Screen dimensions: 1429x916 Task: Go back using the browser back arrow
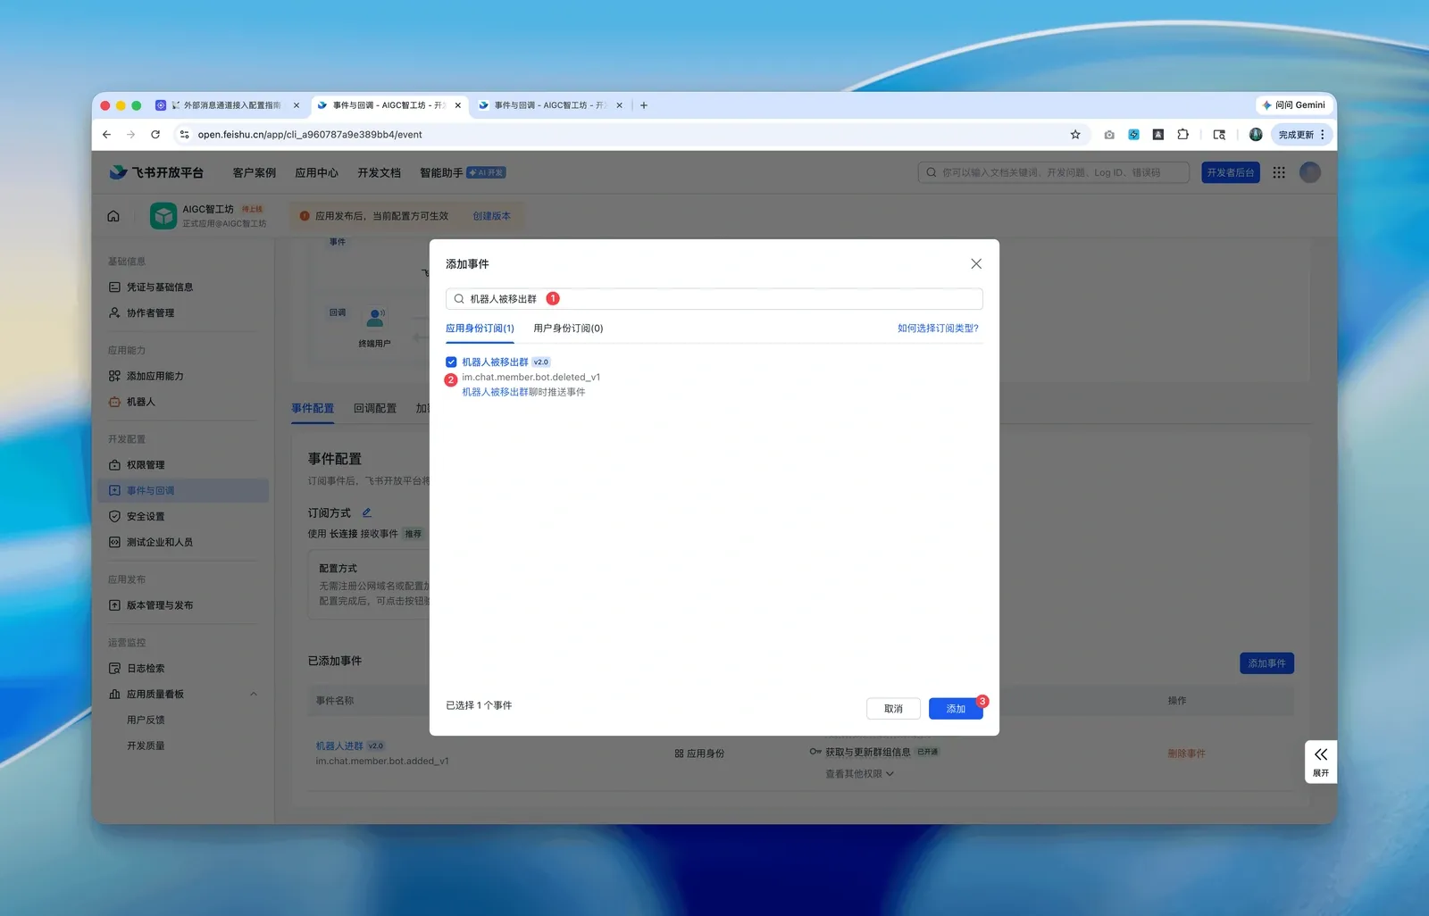point(107,135)
